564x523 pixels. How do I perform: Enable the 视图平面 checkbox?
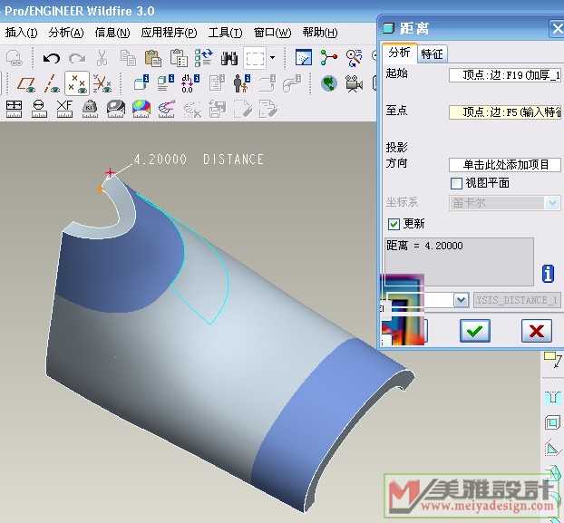click(x=456, y=183)
